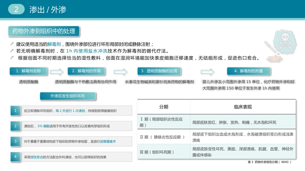The image size is (305, 171).
Task: Click the table header 分期
Action: 164,107
